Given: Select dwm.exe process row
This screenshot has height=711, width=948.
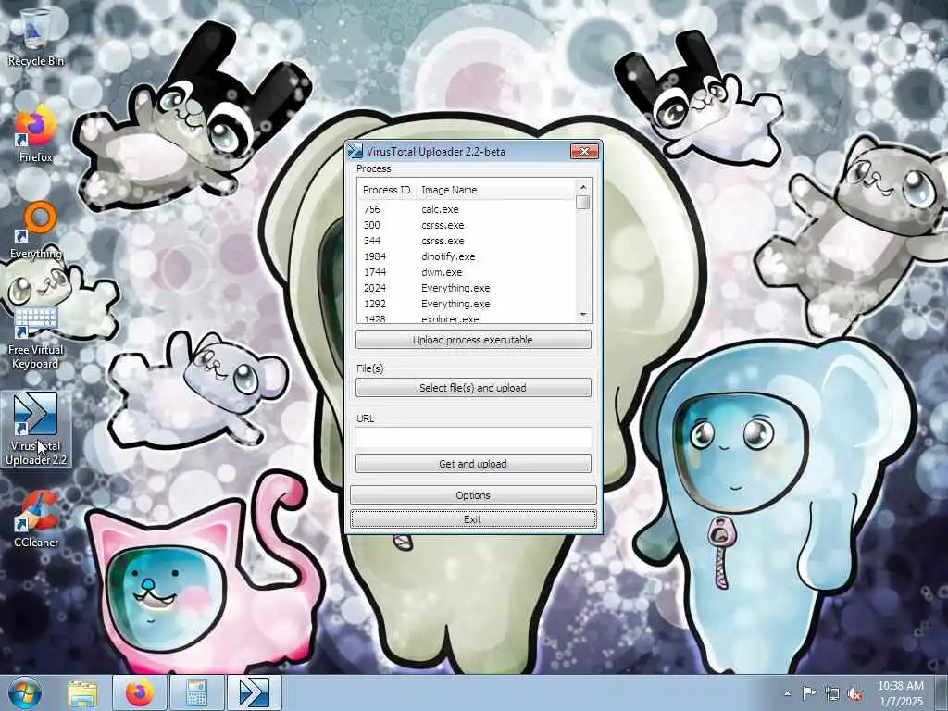Looking at the screenshot, I should 467,272.
